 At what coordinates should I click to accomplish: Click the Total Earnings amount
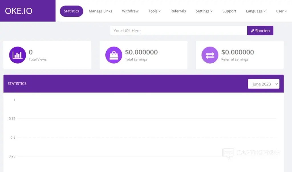[x=141, y=52]
